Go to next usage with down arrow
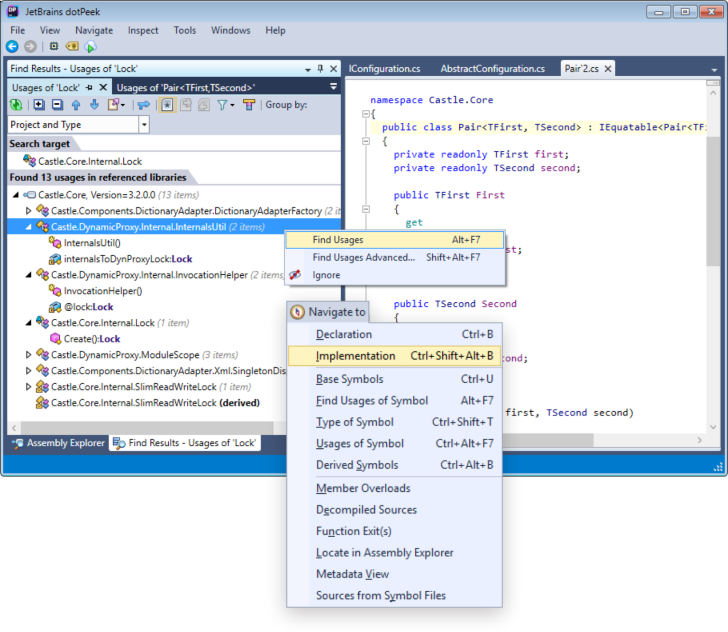 point(94,105)
